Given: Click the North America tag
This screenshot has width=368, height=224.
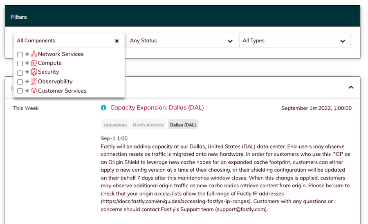Looking at the screenshot, I should 148,125.
